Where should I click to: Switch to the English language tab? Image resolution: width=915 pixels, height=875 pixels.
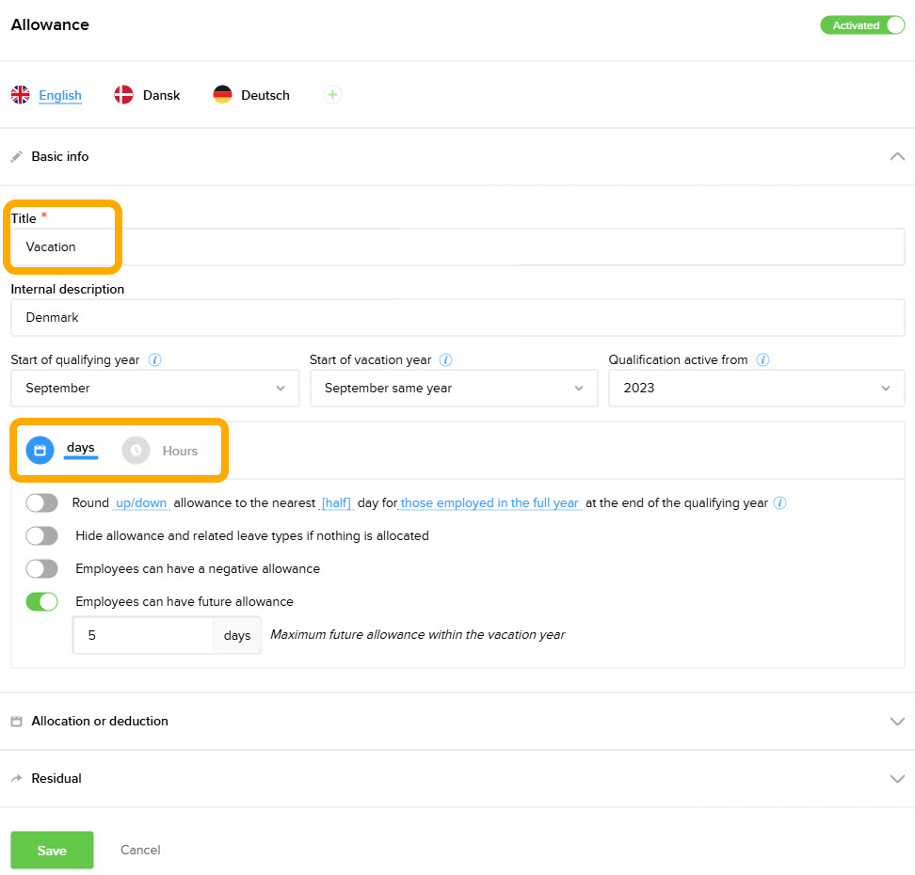(60, 95)
